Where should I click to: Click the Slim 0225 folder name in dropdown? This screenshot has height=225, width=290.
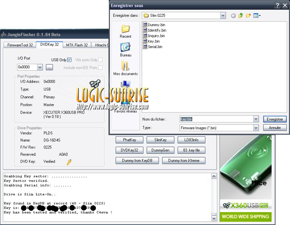(158, 15)
